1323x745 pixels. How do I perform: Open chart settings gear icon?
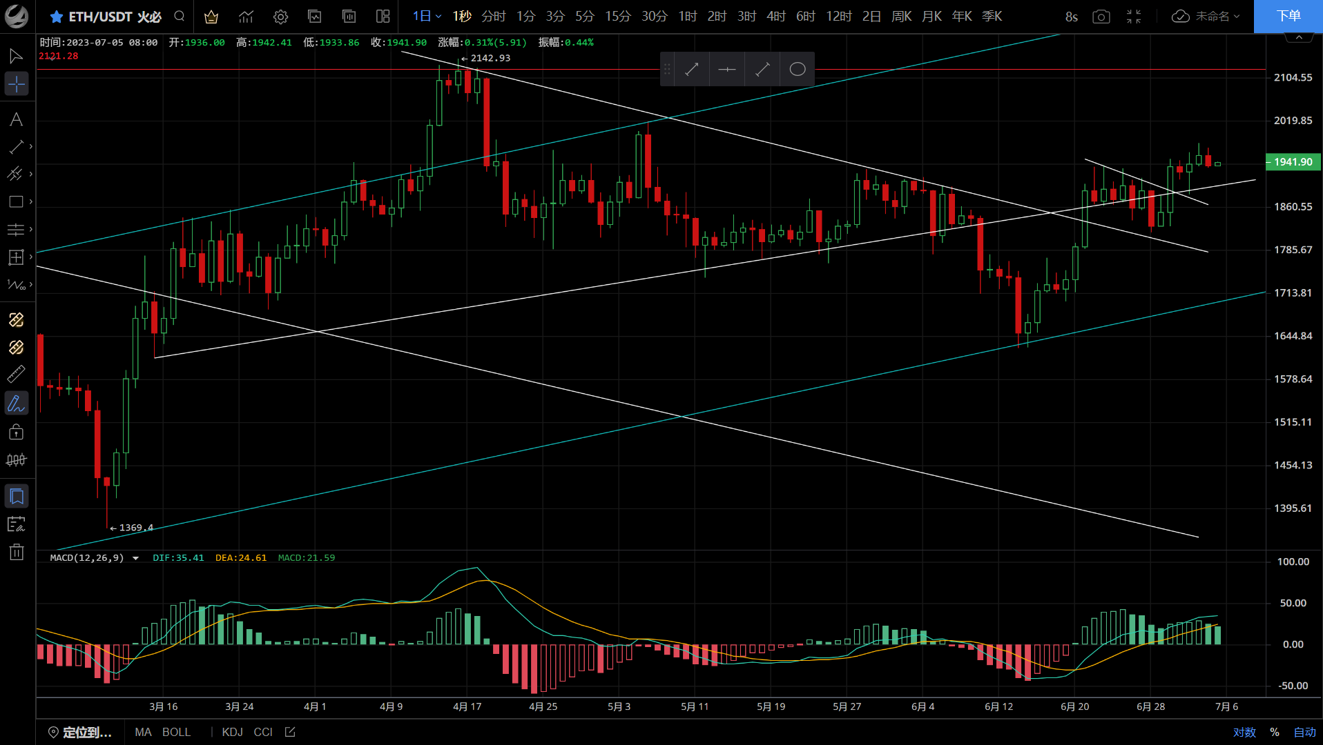280,17
